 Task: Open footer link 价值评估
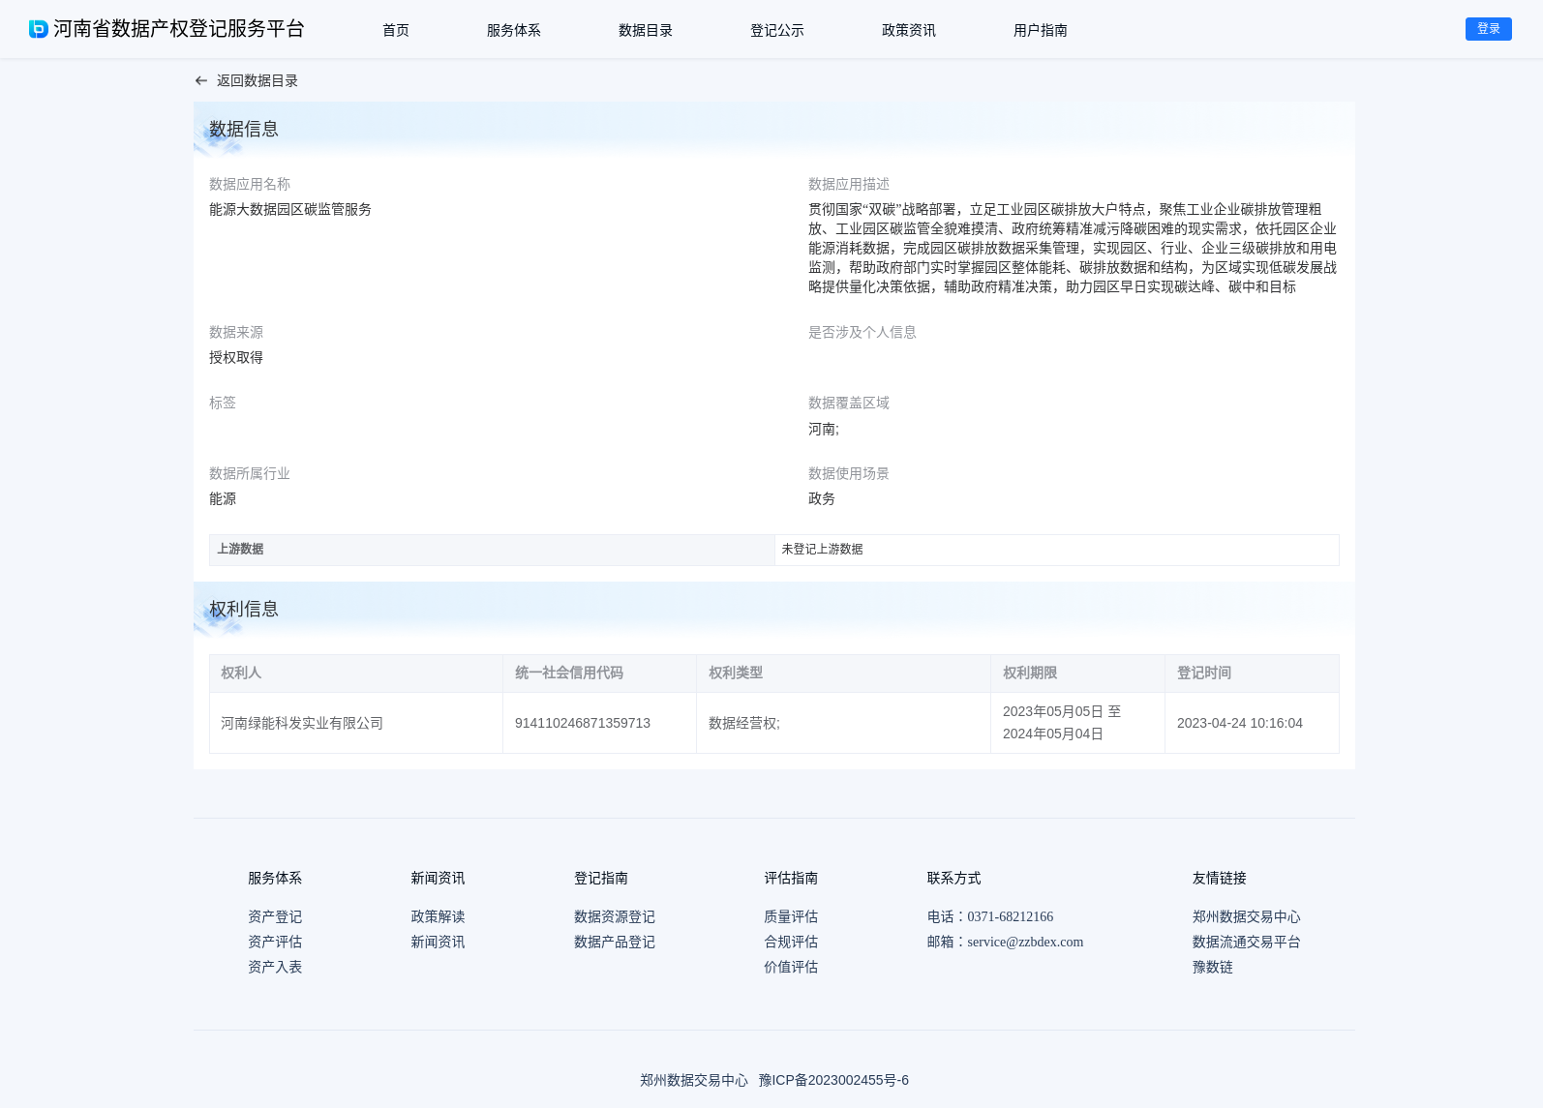[791, 967]
